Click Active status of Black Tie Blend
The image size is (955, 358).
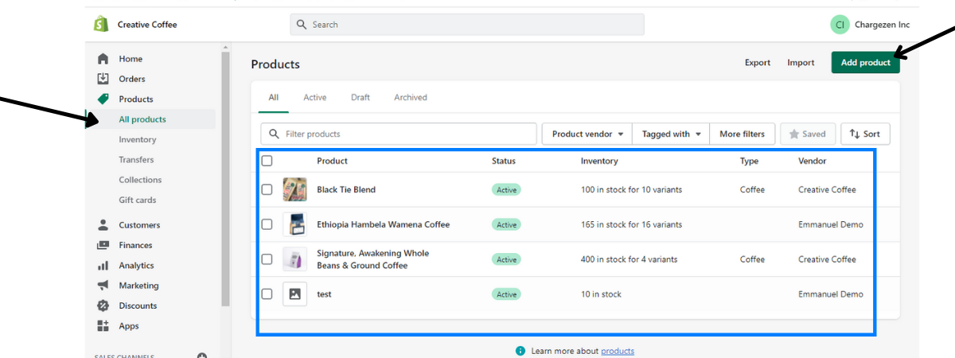pyautogui.click(x=506, y=189)
